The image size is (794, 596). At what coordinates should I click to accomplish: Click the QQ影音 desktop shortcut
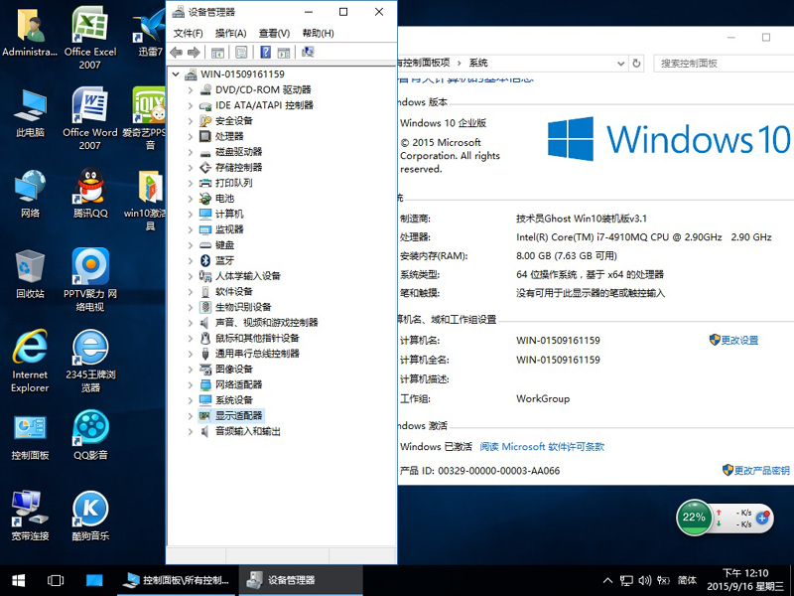(x=90, y=435)
